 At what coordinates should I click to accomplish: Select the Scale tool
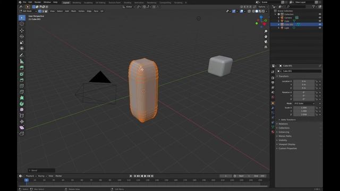point(22,42)
